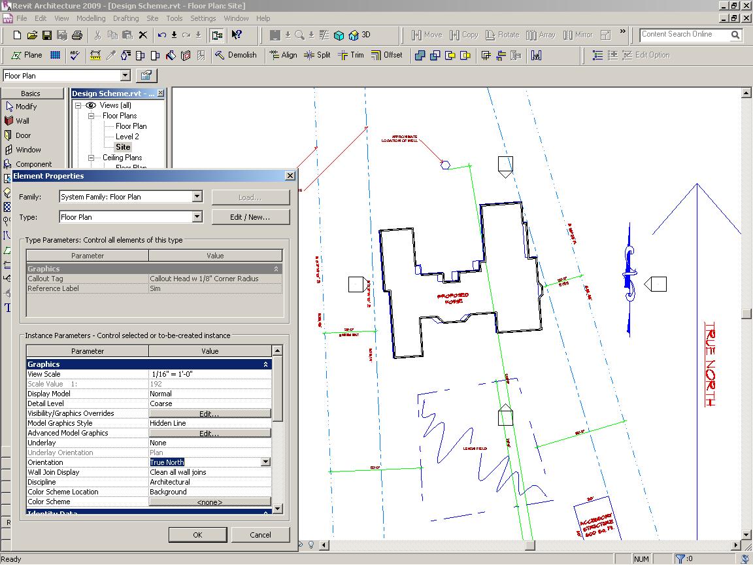Select the Plane tool
The width and height of the screenshot is (753, 565).
click(x=26, y=56)
